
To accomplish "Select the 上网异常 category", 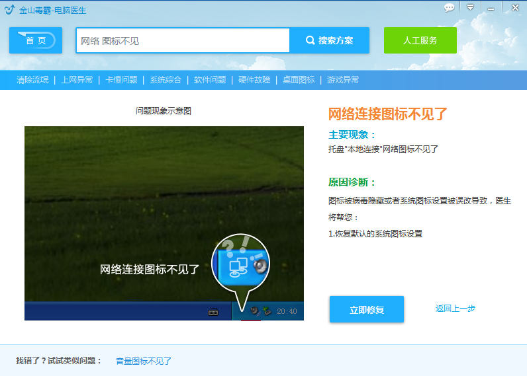I will click(x=77, y=80).
